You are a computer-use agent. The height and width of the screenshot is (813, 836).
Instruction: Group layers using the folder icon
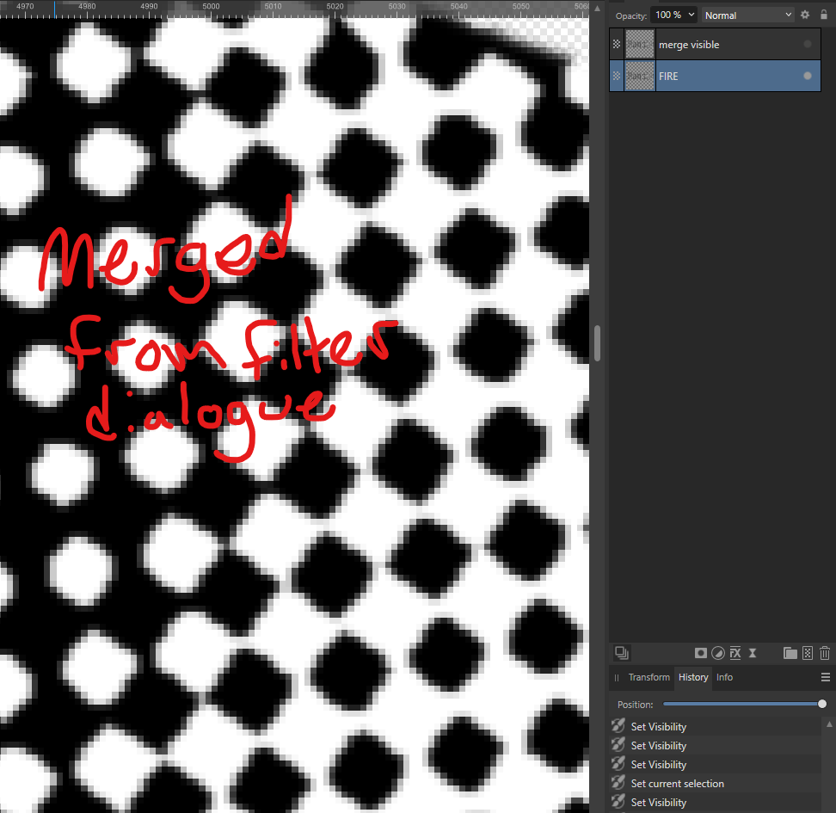(790, 653)
